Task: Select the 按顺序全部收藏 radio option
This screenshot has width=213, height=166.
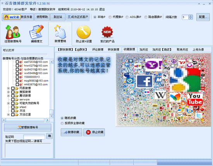Action: coord(62,123)
